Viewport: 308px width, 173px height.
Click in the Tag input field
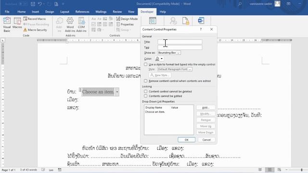click(x=180, y=48)
